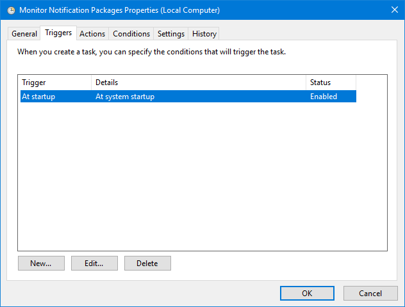Cancel the properties dialog

(x=370, y=293)
